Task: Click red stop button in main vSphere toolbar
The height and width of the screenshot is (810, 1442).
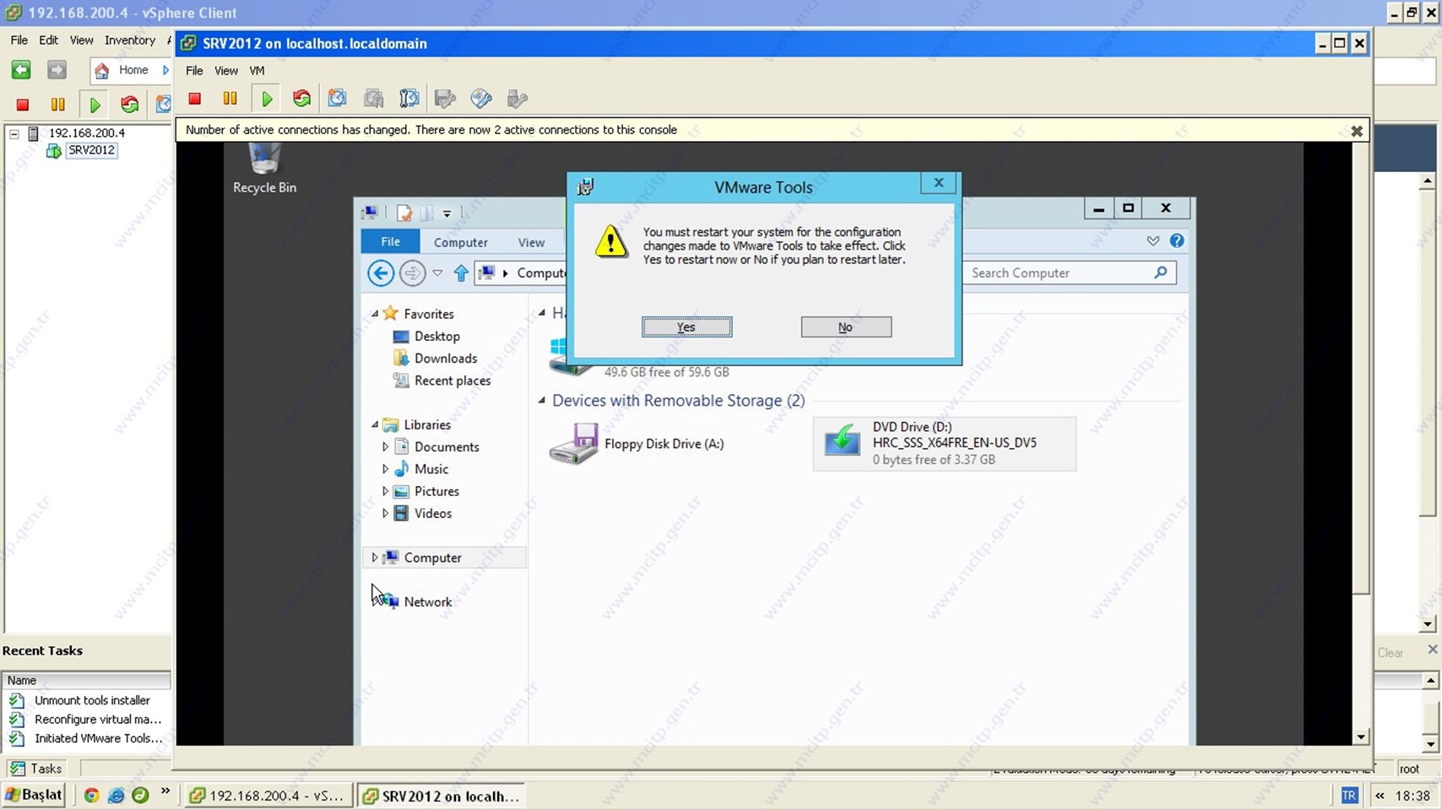Action: coord(23,105)
